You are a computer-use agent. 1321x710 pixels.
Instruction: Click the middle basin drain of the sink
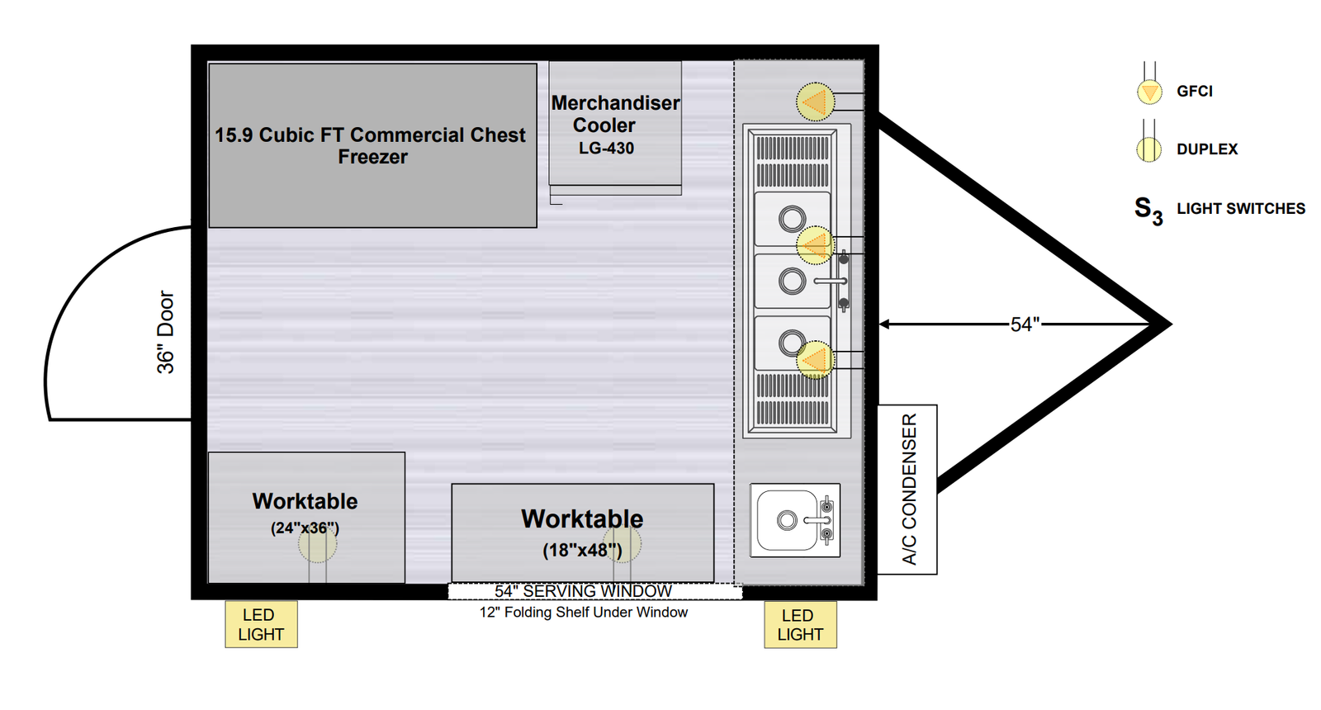pyautogui.click(x=793, y=281)
